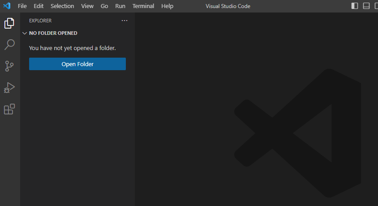The width and height of the screenshot is (378, 206).
Task: Toggle Panel layout icon in title bar
Action: coord(366,6)
